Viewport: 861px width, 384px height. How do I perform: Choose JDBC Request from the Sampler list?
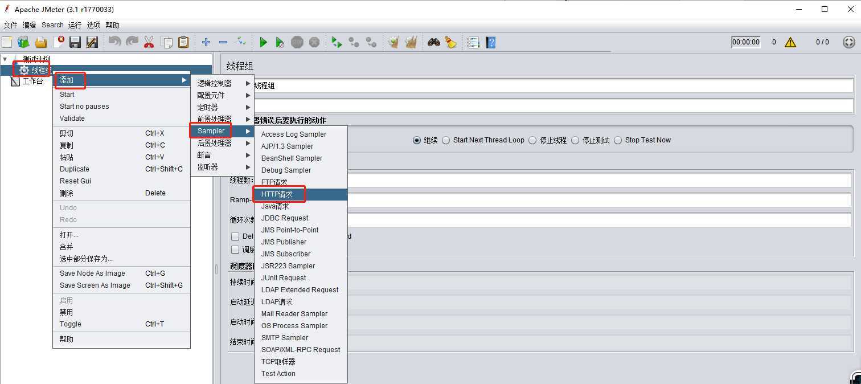point(301,218)
